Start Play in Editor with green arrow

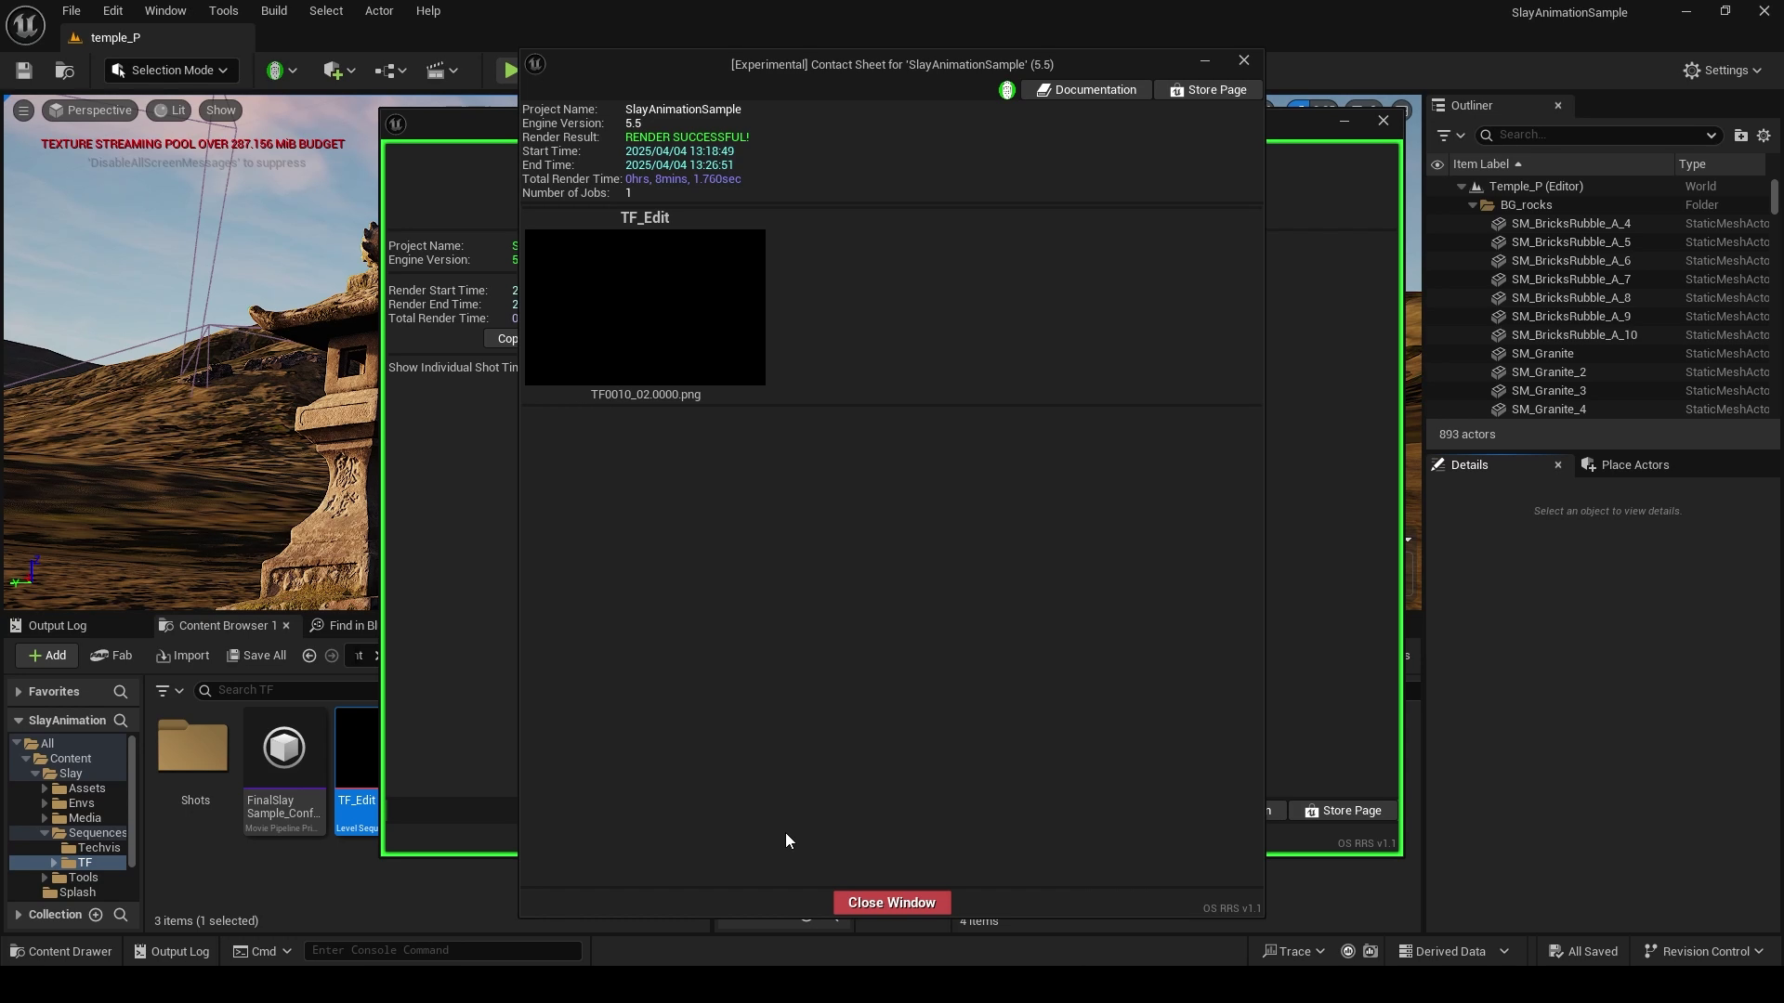[509, 71]
